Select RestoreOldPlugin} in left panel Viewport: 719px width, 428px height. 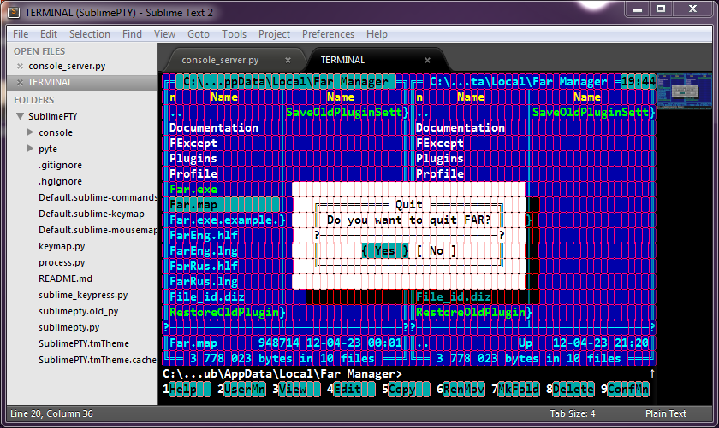pos(228,312)
